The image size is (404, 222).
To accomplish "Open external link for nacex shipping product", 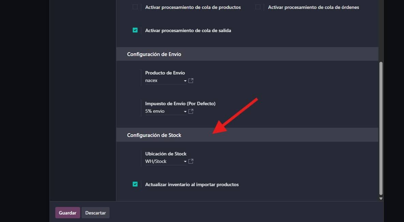I will point(191,81).
